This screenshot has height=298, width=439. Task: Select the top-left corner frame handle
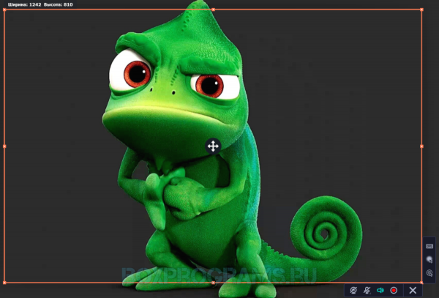[x=4, y=10]
